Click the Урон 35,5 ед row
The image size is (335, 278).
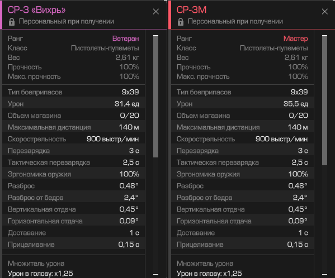click(242, 104)
